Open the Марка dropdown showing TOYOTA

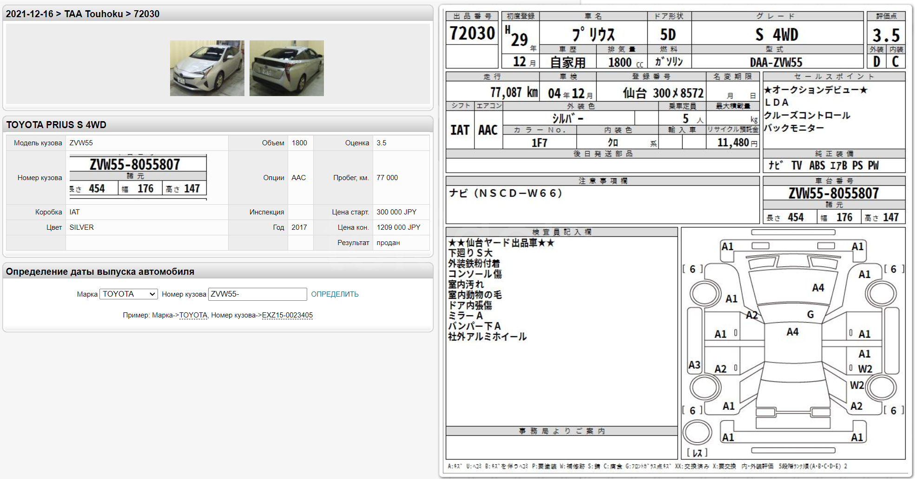pos(129,294)
